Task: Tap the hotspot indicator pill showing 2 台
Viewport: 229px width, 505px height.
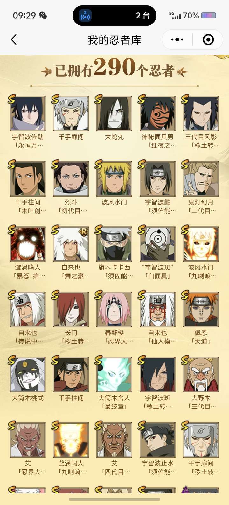Action: click(114, 15)
